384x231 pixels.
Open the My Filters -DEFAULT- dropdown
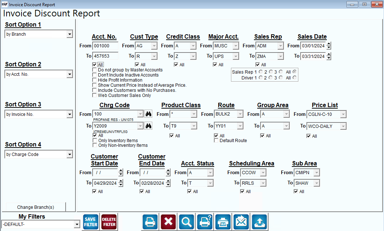pyautogui.click(x=77, y=224)
